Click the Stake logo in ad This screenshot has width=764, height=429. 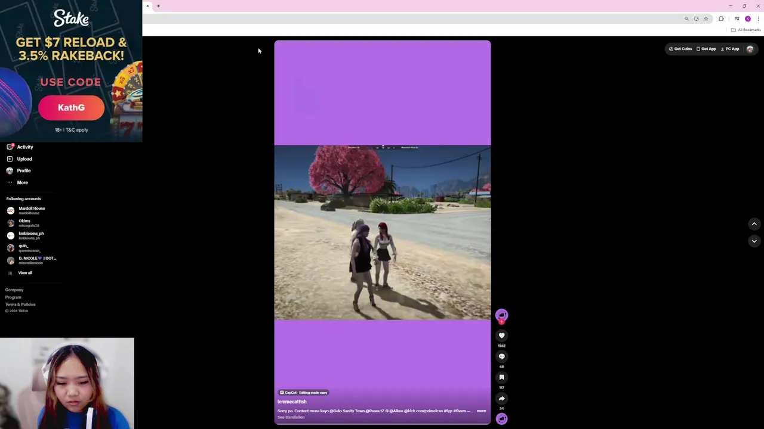pos(71,18)
